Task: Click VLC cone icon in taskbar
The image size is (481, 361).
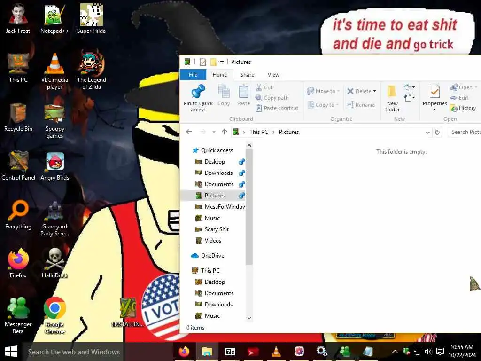Action: point(276,351)
